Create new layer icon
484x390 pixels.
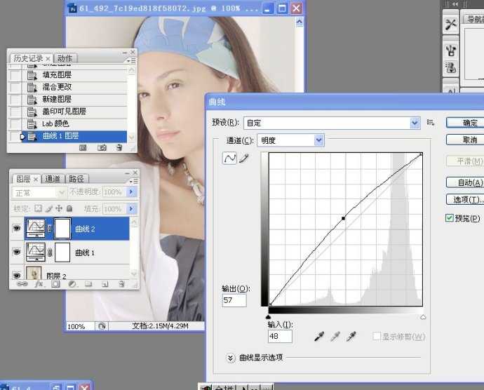[105, 284]
